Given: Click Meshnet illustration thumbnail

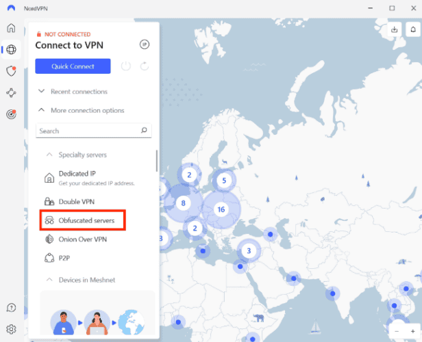Looking at the screenshot, I should point(97,313).
